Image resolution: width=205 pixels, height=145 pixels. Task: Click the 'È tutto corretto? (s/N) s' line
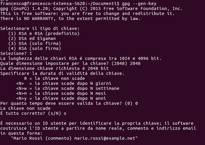click(x=33, y=113)
